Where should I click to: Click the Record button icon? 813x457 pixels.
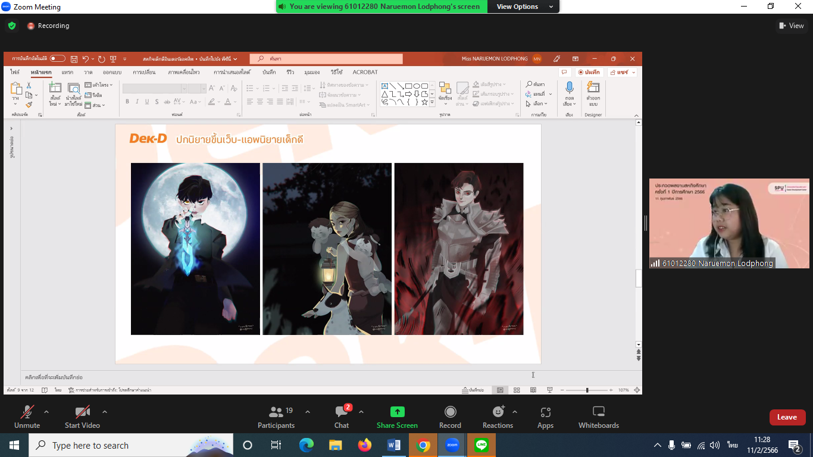click(451, 412)
